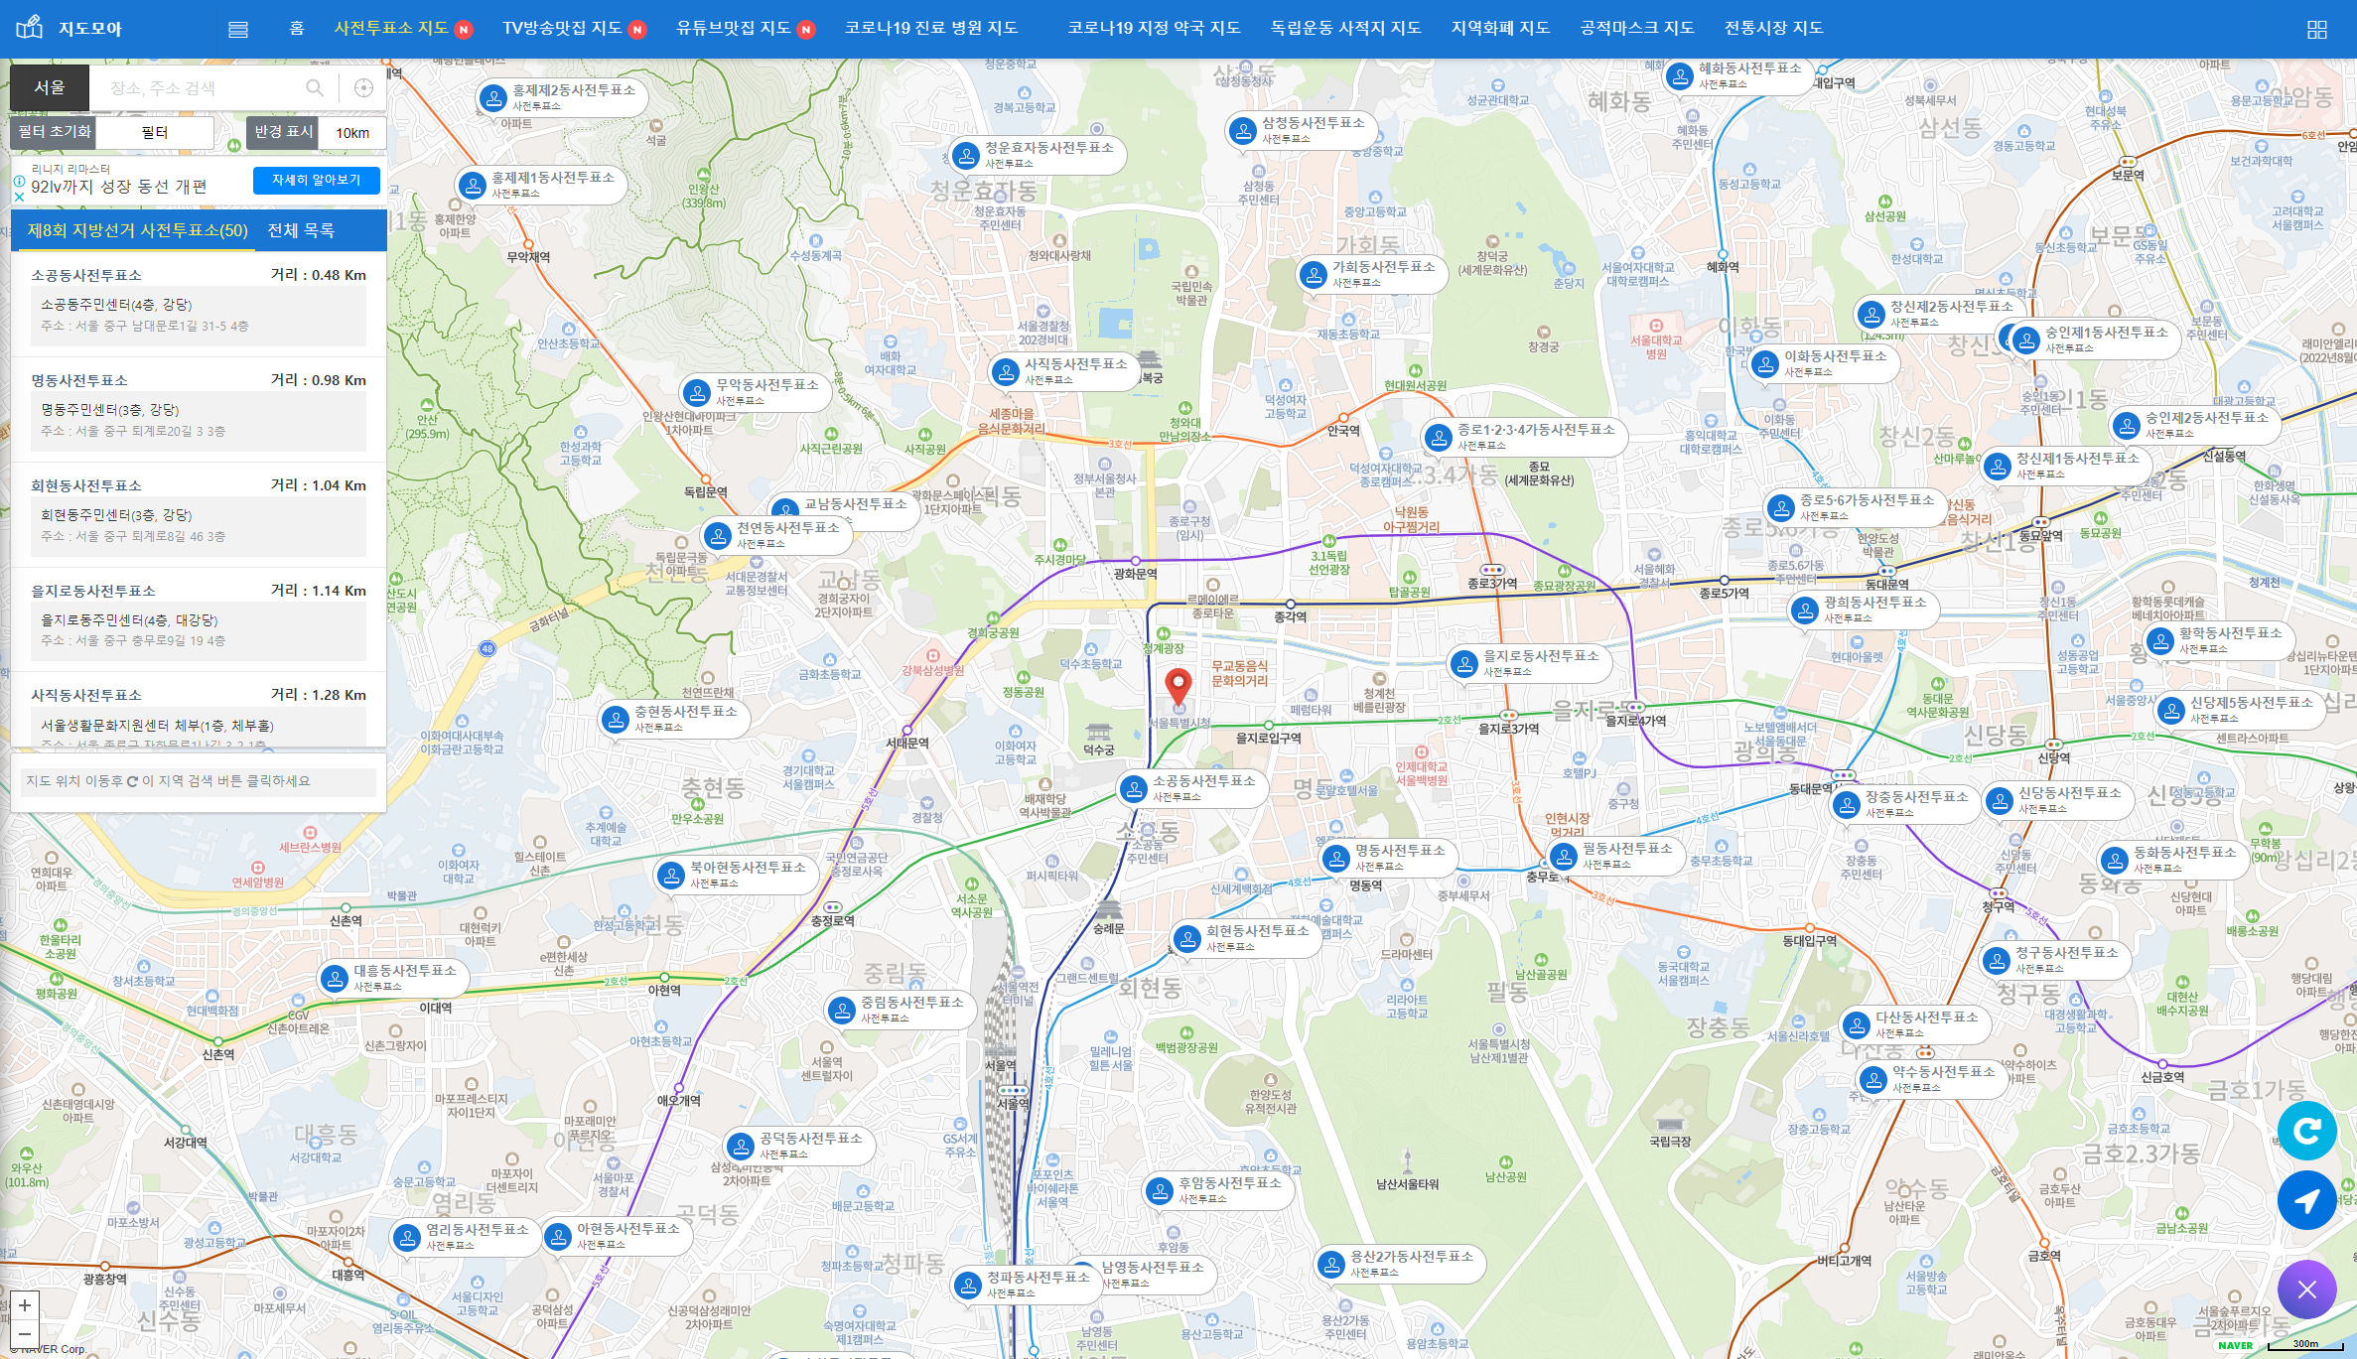
Task: Click 명동사전투표소 map marker
Action: tap(1389, 858)
